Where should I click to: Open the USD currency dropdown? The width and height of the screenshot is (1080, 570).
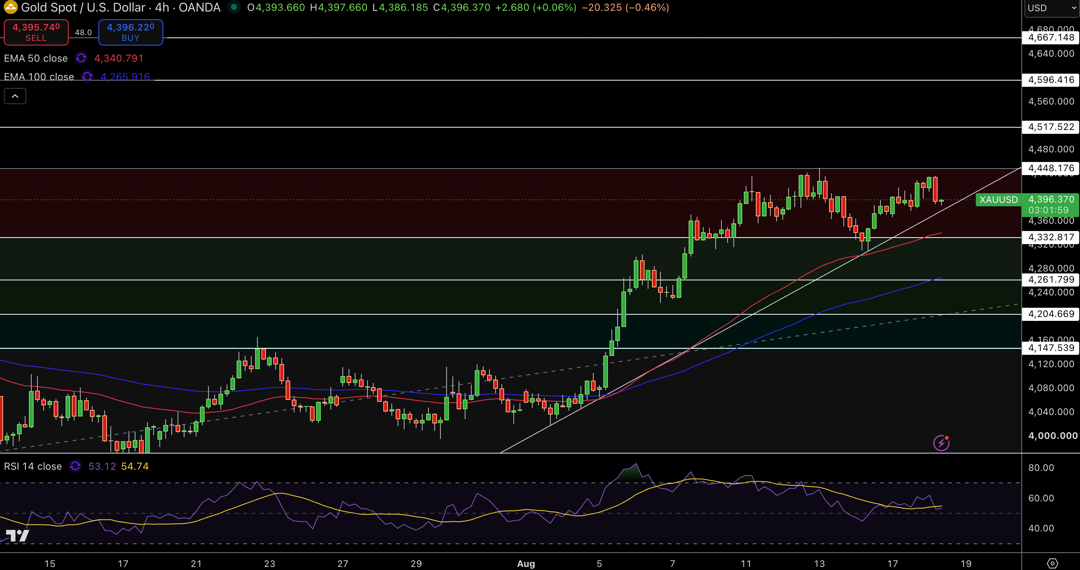click(x=1051, y=8)
